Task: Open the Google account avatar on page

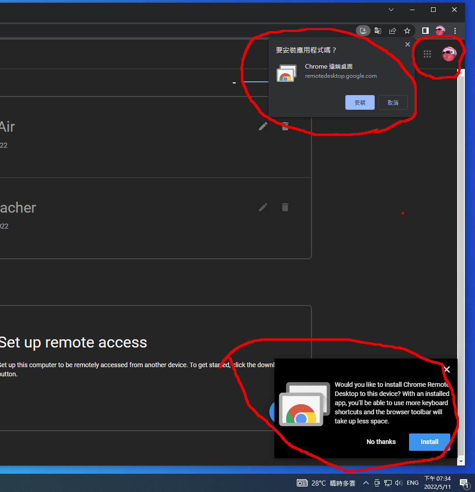Action: [x=449, y=54]
